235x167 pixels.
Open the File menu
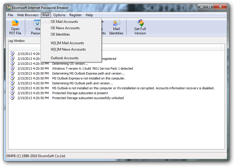[x=10, y=15]
